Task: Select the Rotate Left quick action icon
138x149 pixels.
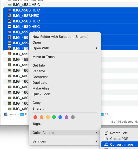Action: point(106,133)
